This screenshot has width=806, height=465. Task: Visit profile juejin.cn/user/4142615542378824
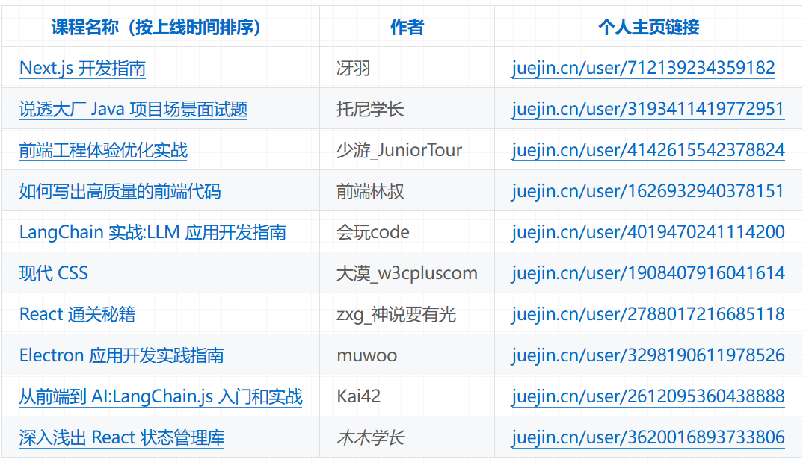coord(647,150)
